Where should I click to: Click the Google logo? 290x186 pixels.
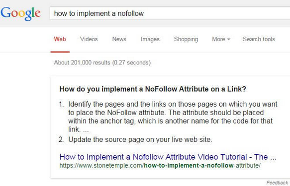point(20,14)
